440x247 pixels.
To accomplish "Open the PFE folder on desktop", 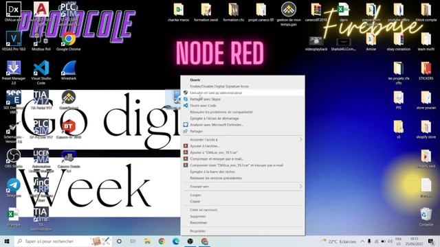I will tap(399, 99).
